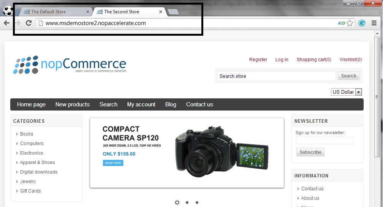
Task: Open Digital downloads category
Action: [x=39, y=172]
